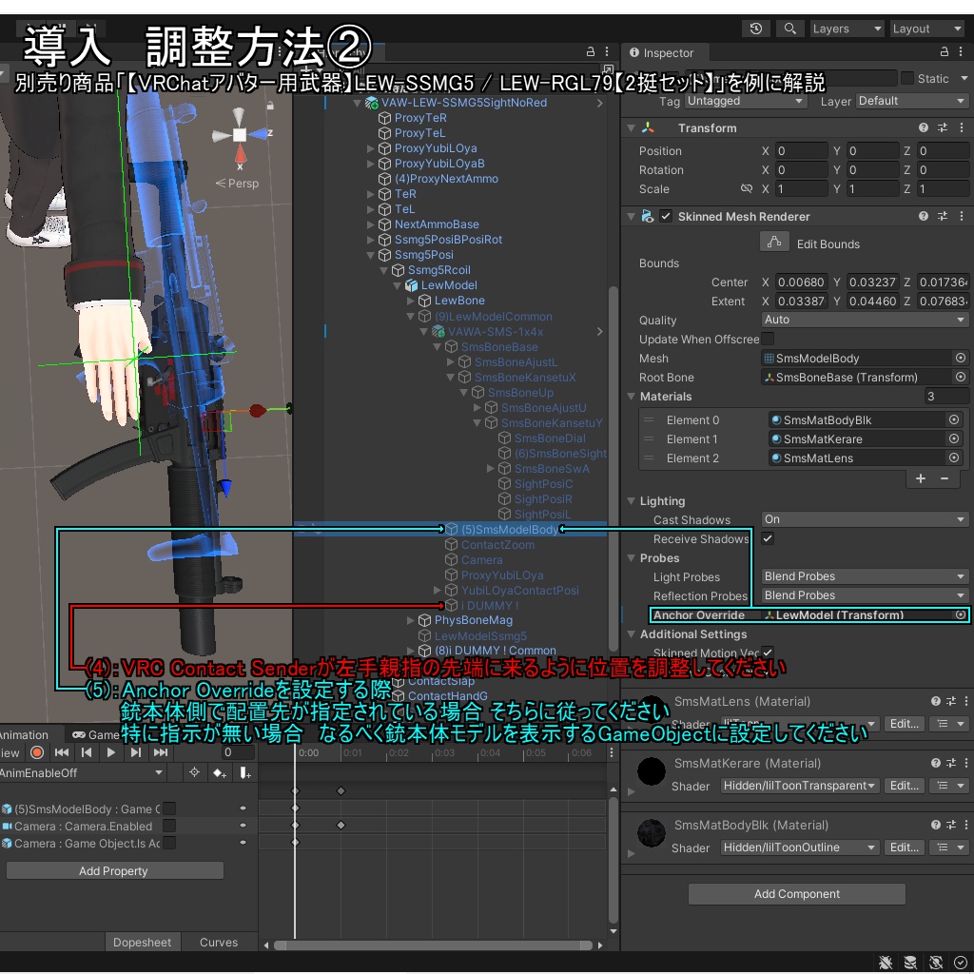Open the Light Probes Blend Probes dropdown
This screenshot has width=974, height=974.
coord(865,576)
